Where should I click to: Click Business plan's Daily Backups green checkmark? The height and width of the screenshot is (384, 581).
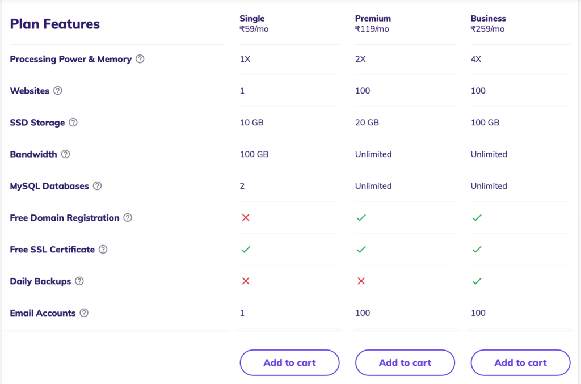pos(477,281)
